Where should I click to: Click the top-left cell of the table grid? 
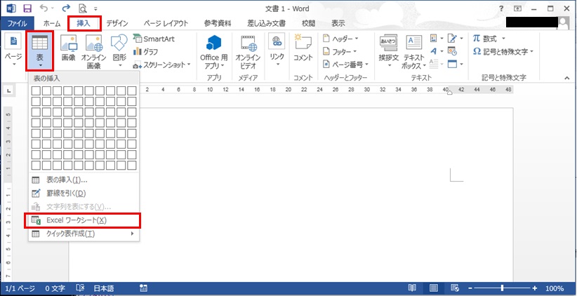36,90
